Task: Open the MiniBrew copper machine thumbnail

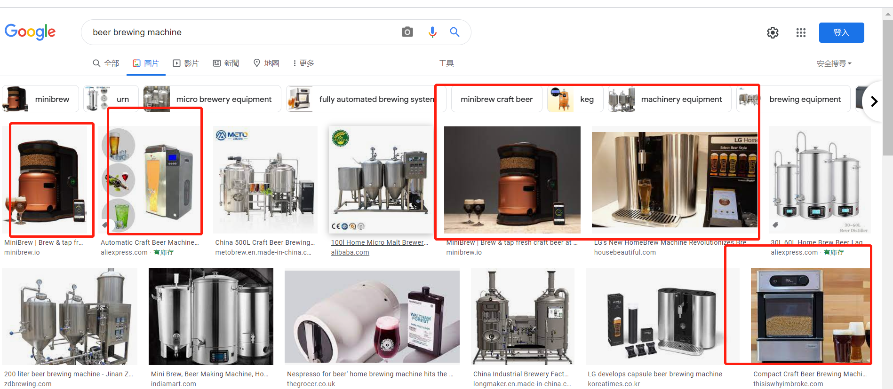Action: [x=45, y=179]
